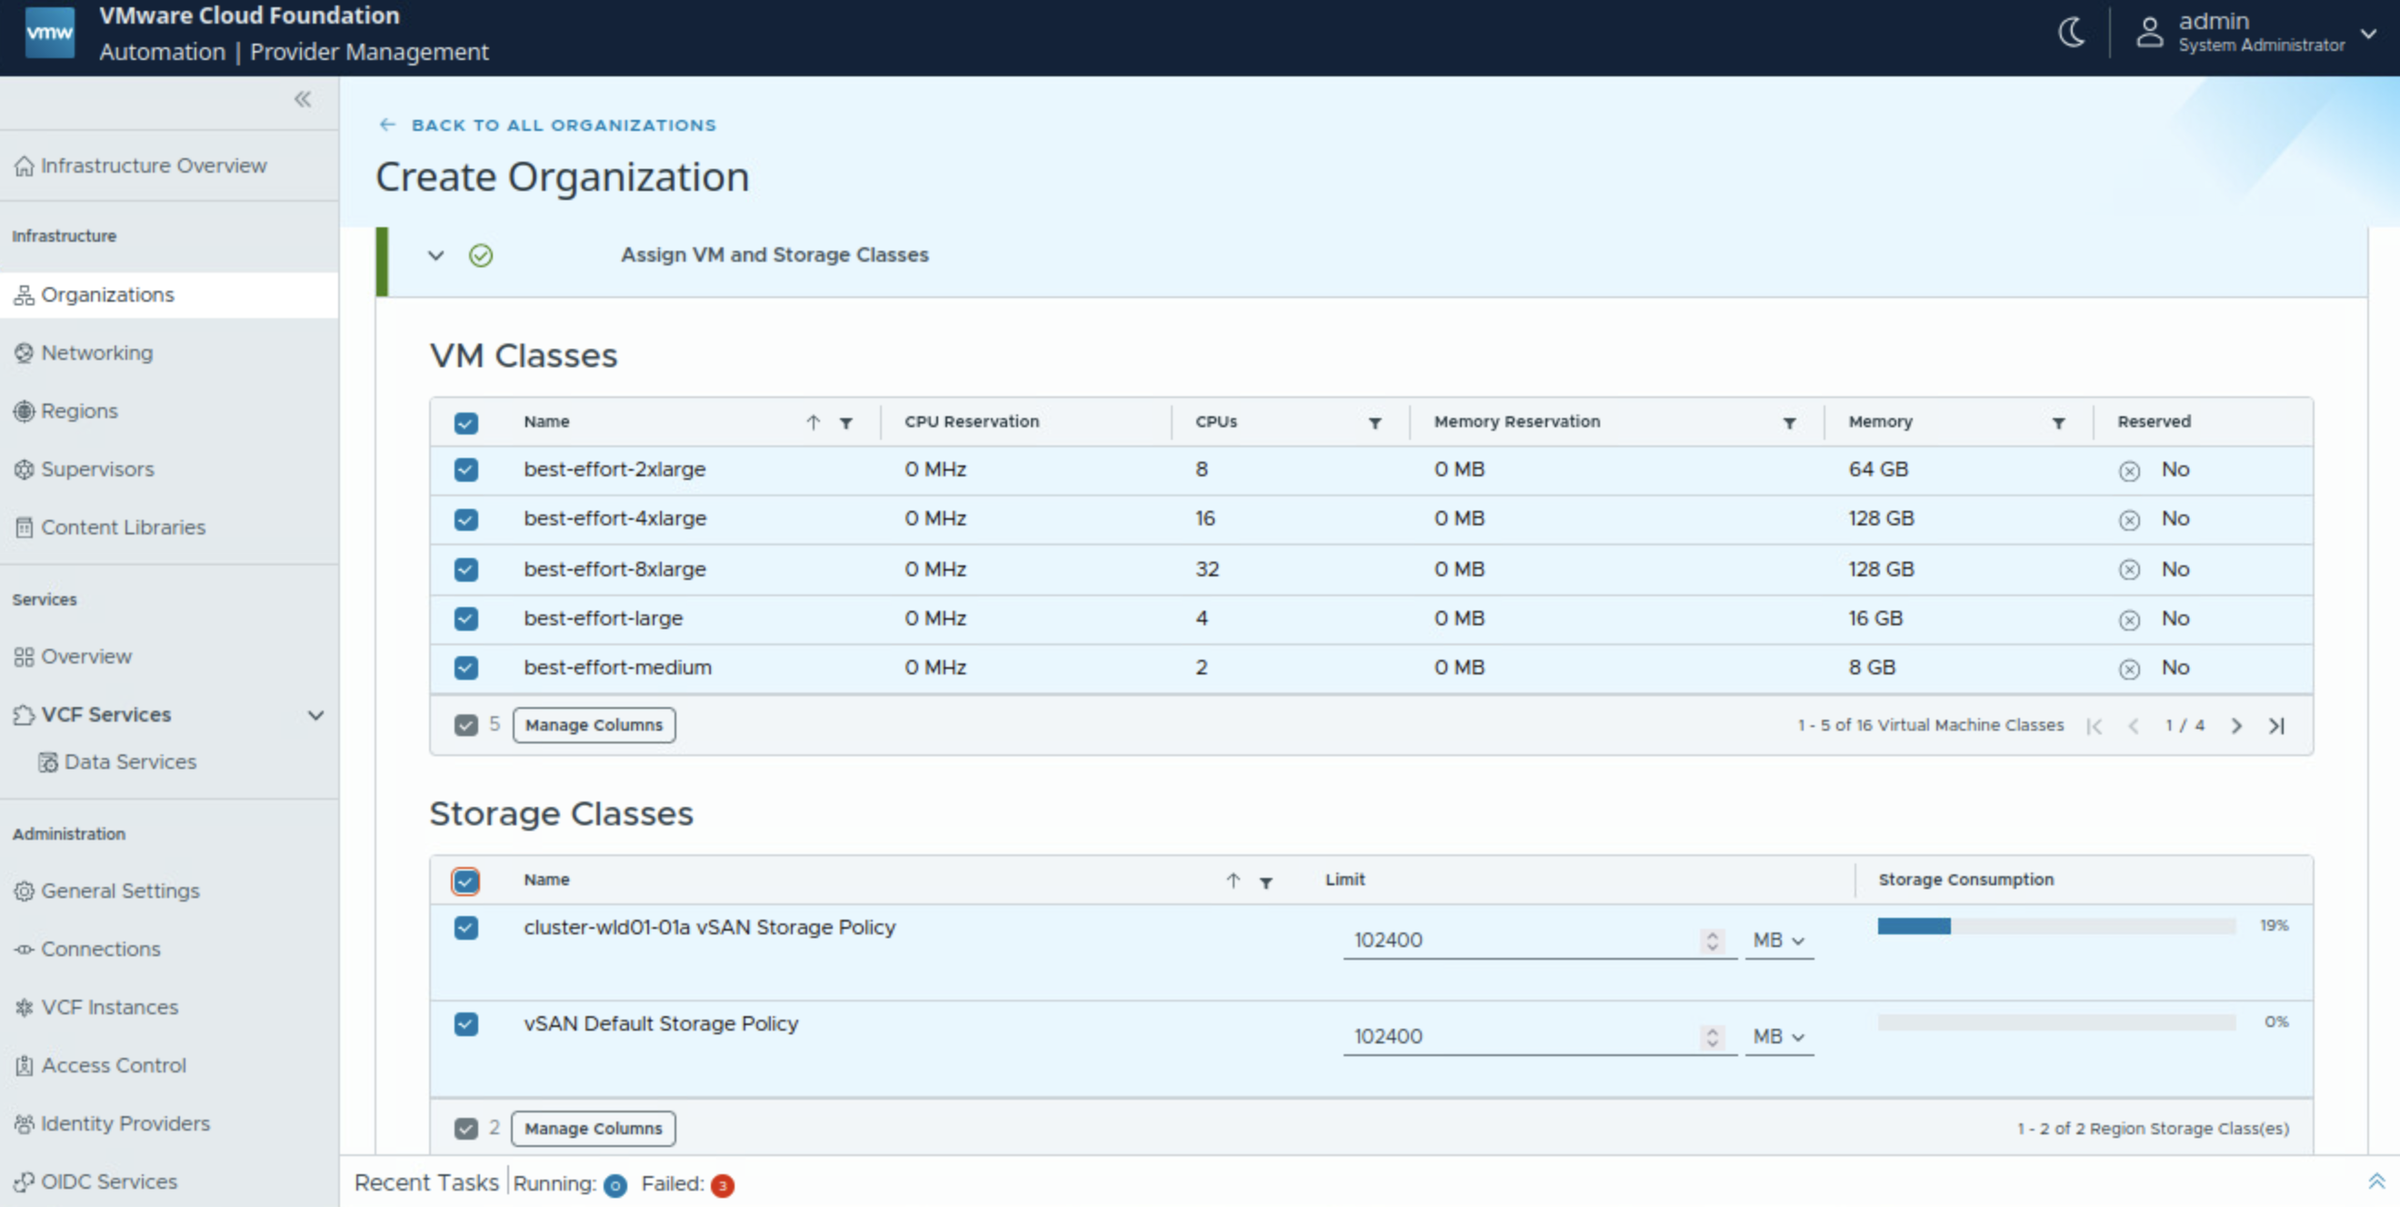Deselect the vSAN Default Storage Policy checkbox
Viewport: 2400px width, 1207px height.
(465, 1024)
